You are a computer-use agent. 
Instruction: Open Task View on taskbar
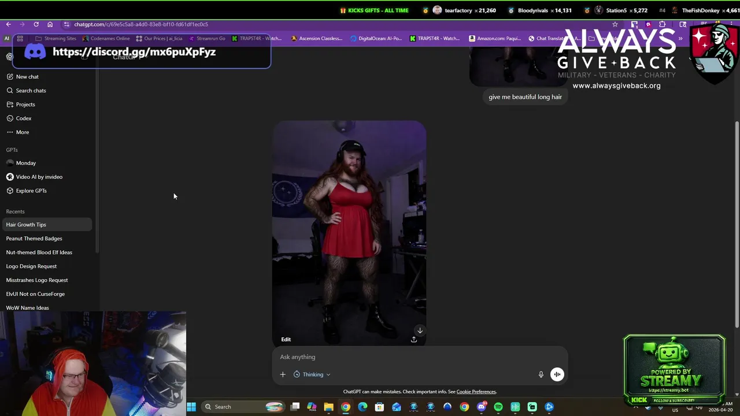tap(295, 407)
